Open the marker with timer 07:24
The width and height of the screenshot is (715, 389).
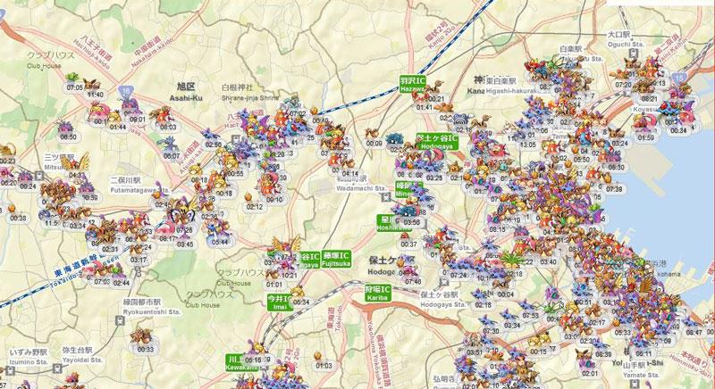(458, 269)
